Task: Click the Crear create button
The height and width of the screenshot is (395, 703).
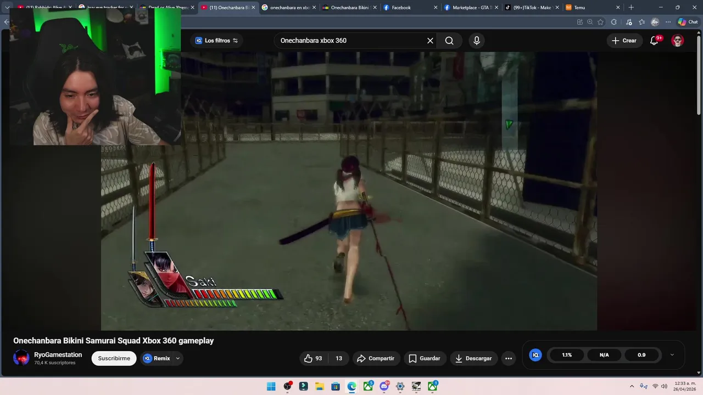Action: (624, 41)
